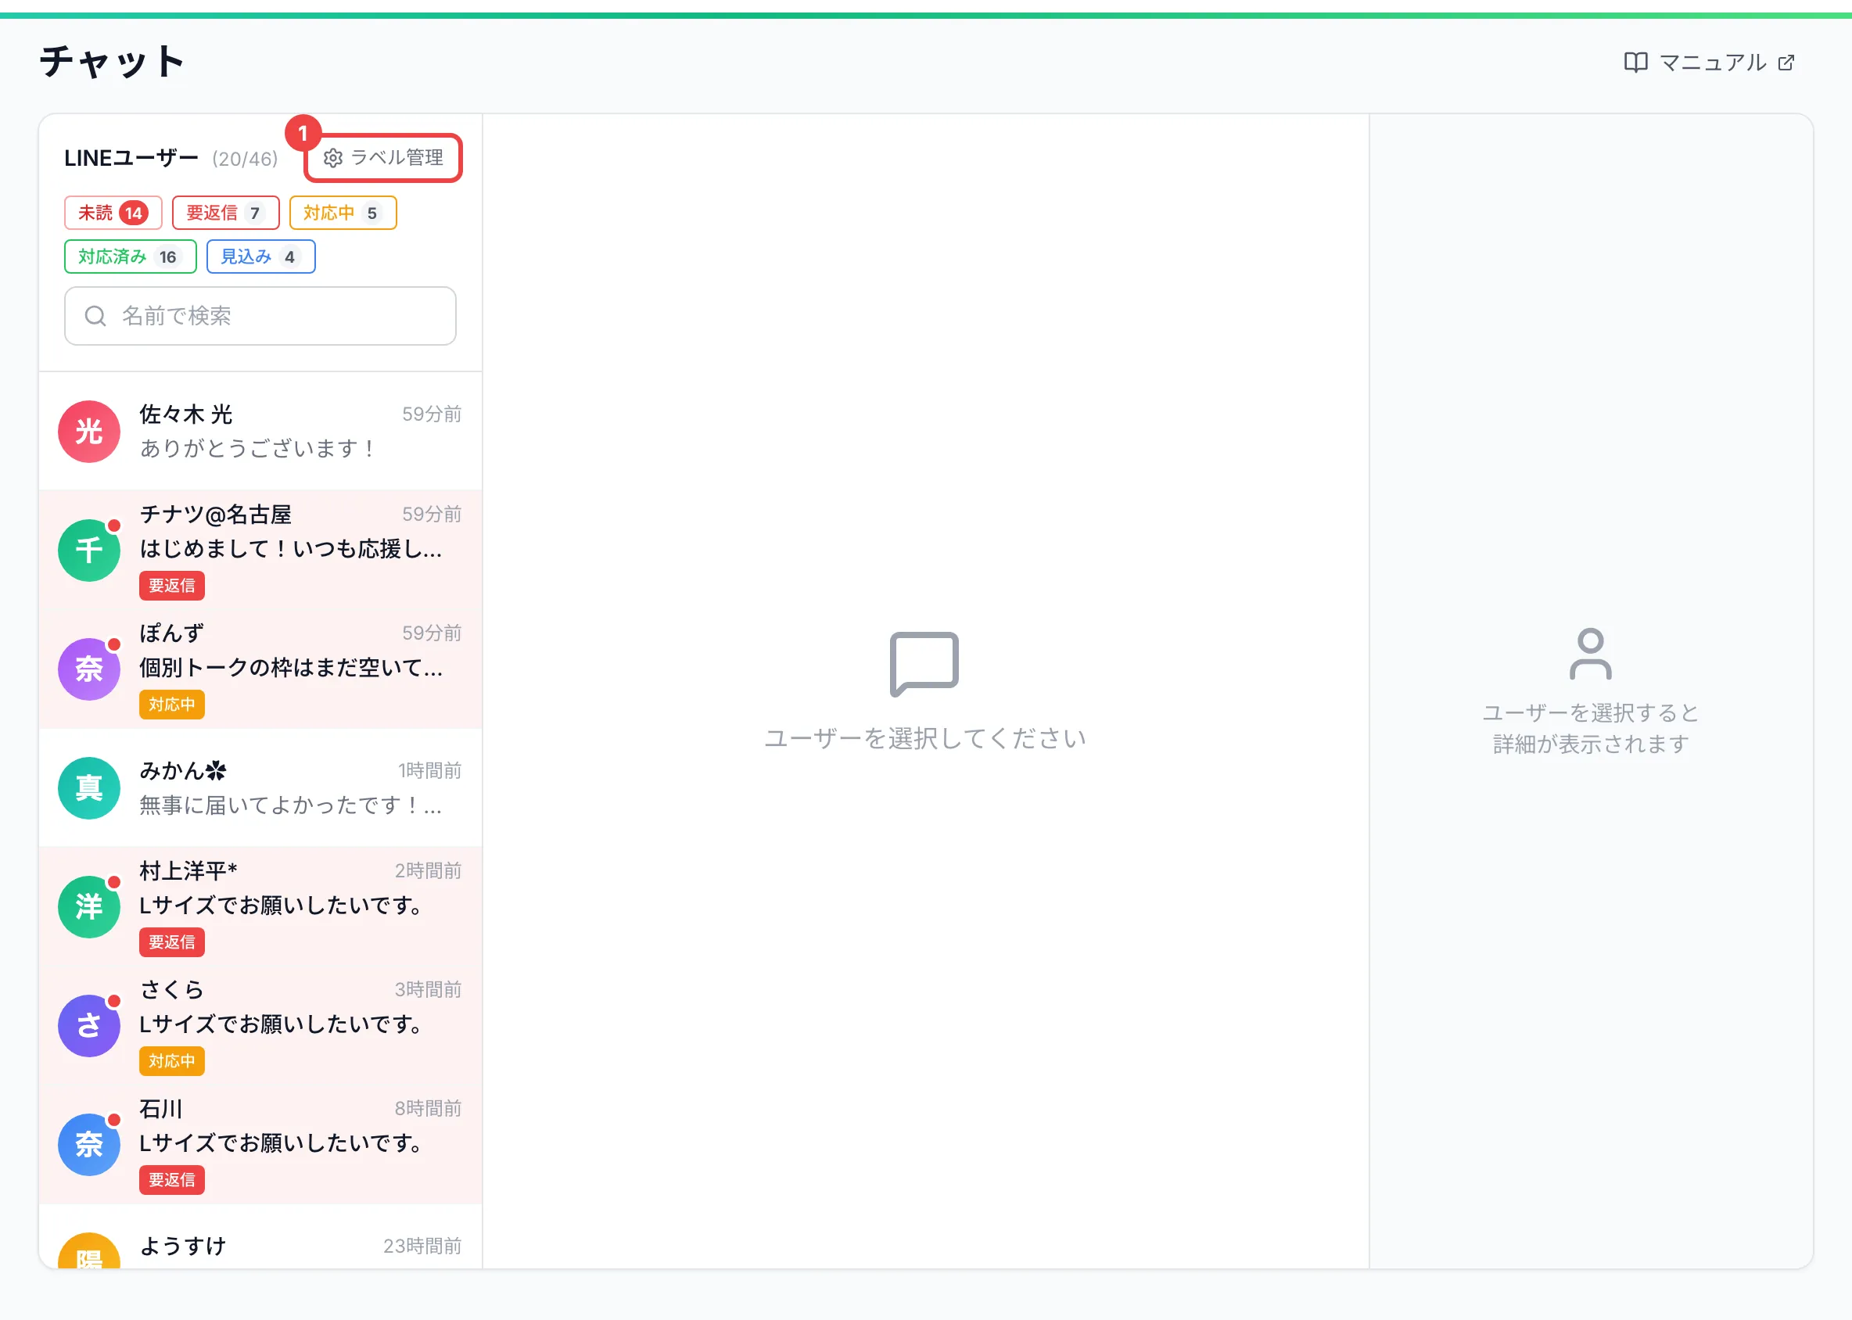Click the book icon beside マニュアル
This screenshot has width=1852, height=1320.
point(1635,63)
